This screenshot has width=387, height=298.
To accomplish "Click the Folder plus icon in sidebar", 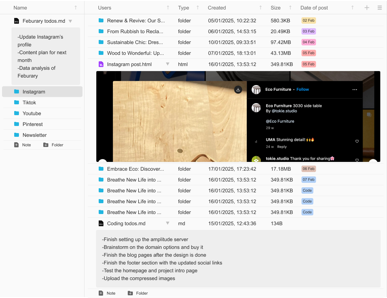I will click(46, 145).
